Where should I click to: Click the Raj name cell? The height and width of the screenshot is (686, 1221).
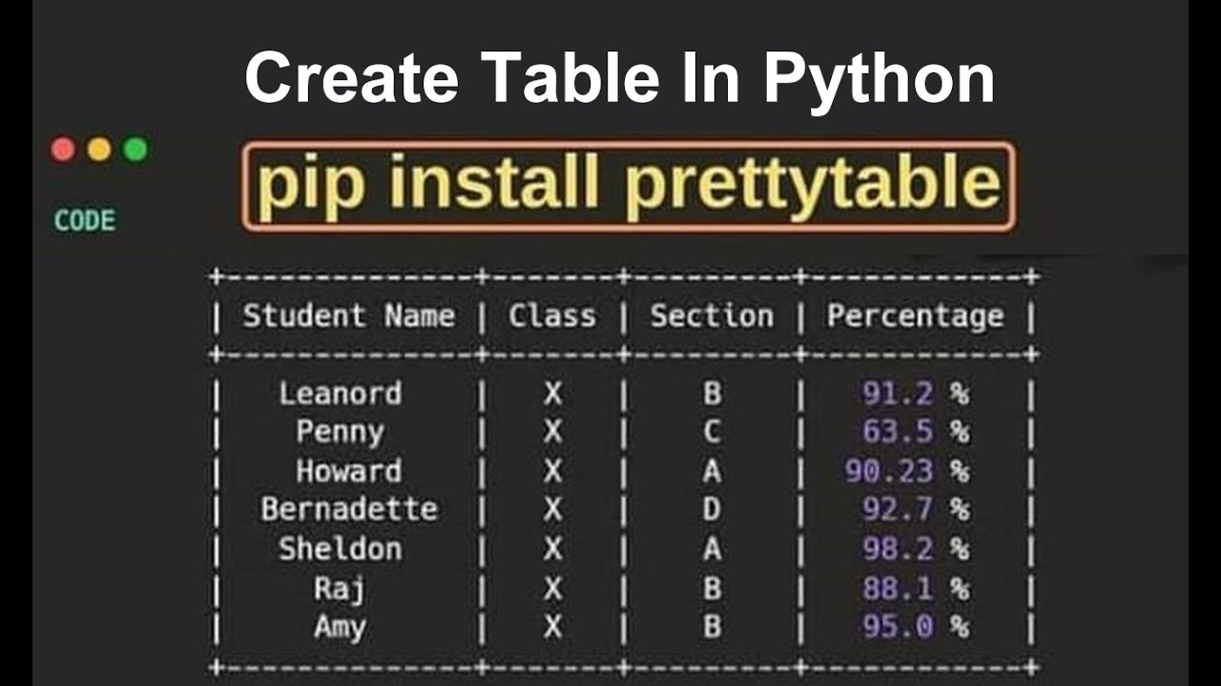(x=340, y=589)
